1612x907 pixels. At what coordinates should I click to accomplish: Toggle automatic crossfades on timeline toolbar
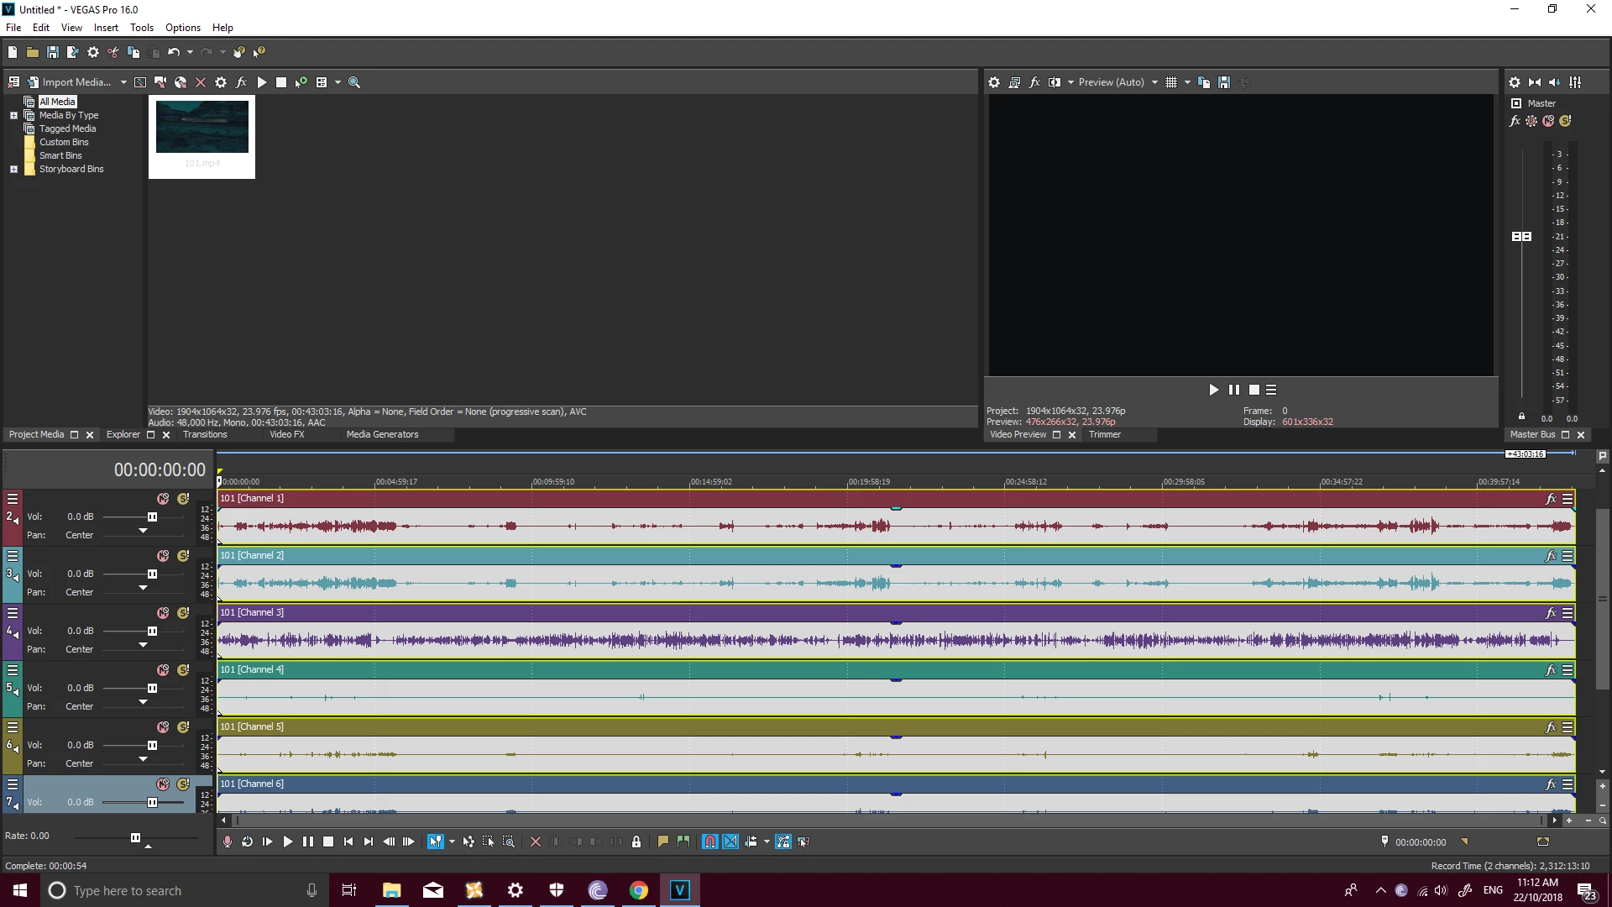(730, 841)
